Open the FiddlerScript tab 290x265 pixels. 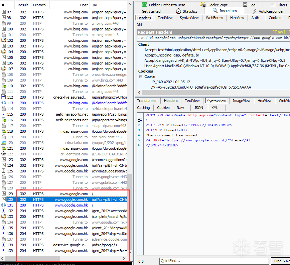[214, 5]
